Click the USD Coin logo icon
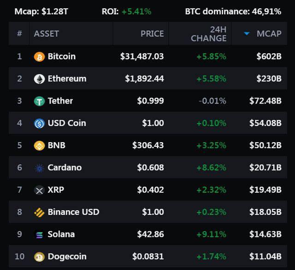This screenshot has width=295, height=270. tap(39, 123)
